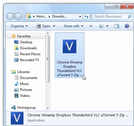Open the Documents library
The width and height of the screenshot is (134, 126).
tap(29, 78)
